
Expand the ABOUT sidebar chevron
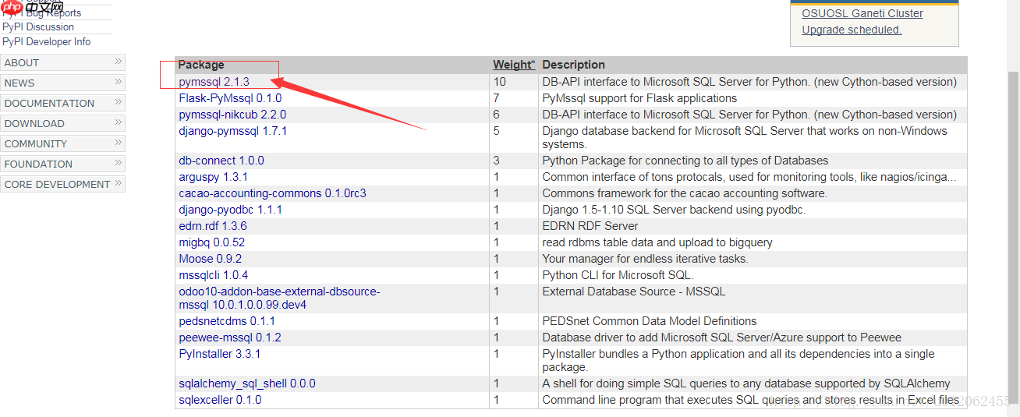point(119,62)
